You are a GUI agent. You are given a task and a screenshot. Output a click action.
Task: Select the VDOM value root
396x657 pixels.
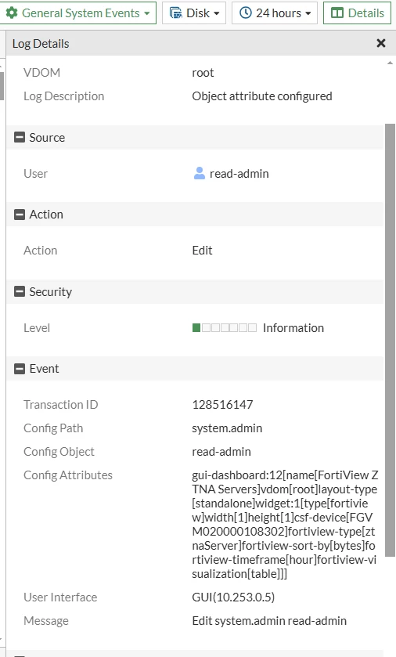203,73
